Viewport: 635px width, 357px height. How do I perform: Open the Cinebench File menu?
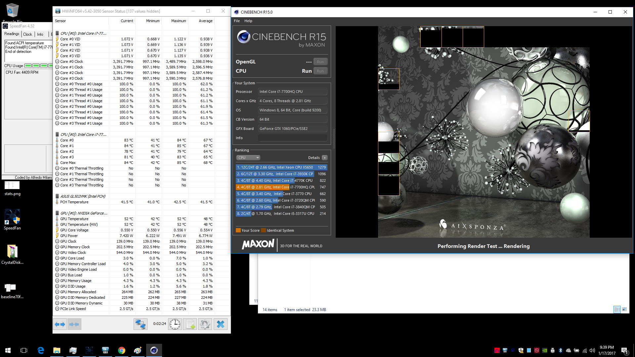(237, 21)
